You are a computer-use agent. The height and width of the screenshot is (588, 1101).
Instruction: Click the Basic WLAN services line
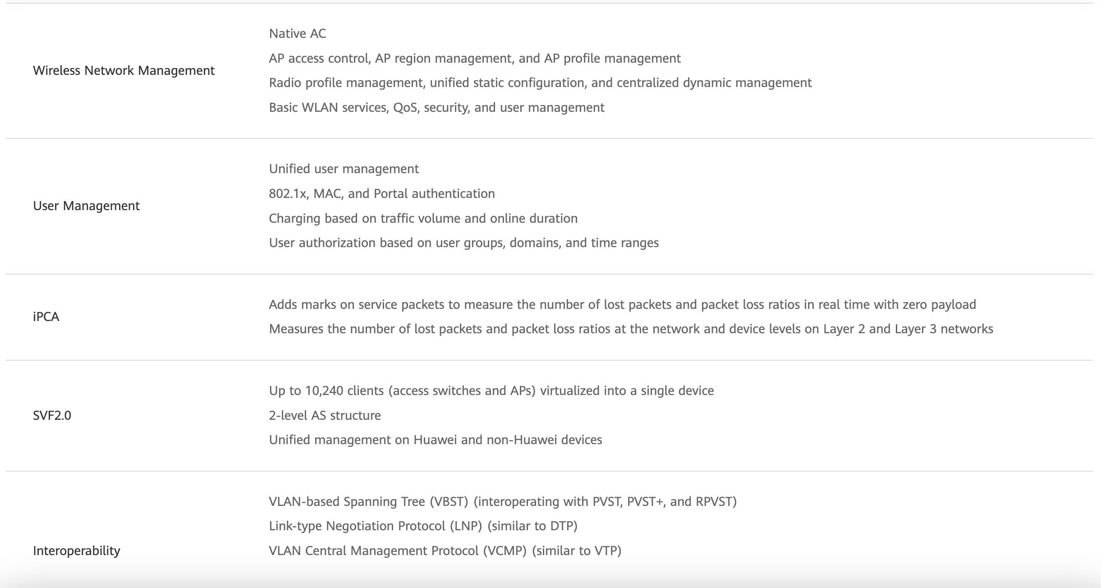(436, 108)
